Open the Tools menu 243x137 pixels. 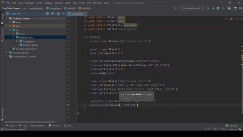pos(82,3)
